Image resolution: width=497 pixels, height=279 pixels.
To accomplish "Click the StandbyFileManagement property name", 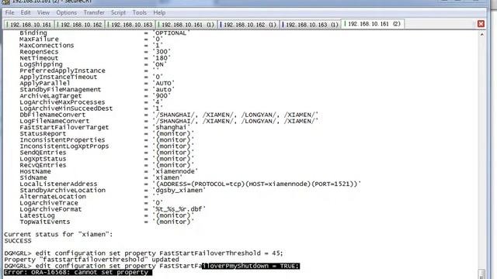I will tap(61, 89).
